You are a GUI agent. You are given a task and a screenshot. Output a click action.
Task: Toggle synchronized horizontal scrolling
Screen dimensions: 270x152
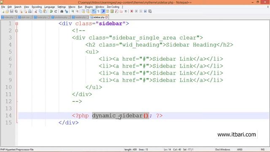[88, 11]
